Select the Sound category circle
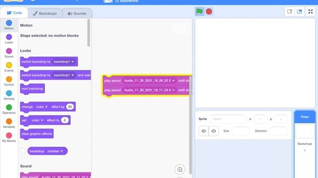Screen dimensions: 318x178 9,51
